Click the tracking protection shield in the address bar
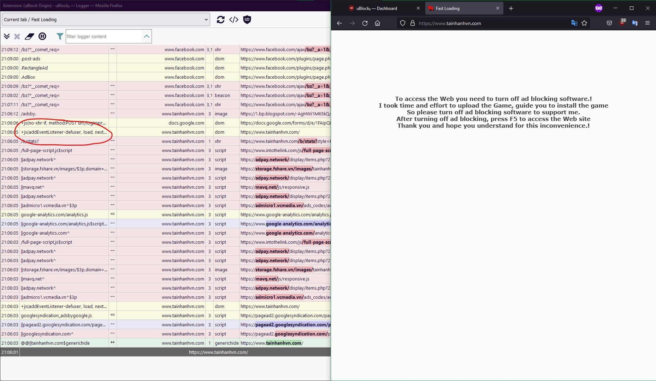 402,23
